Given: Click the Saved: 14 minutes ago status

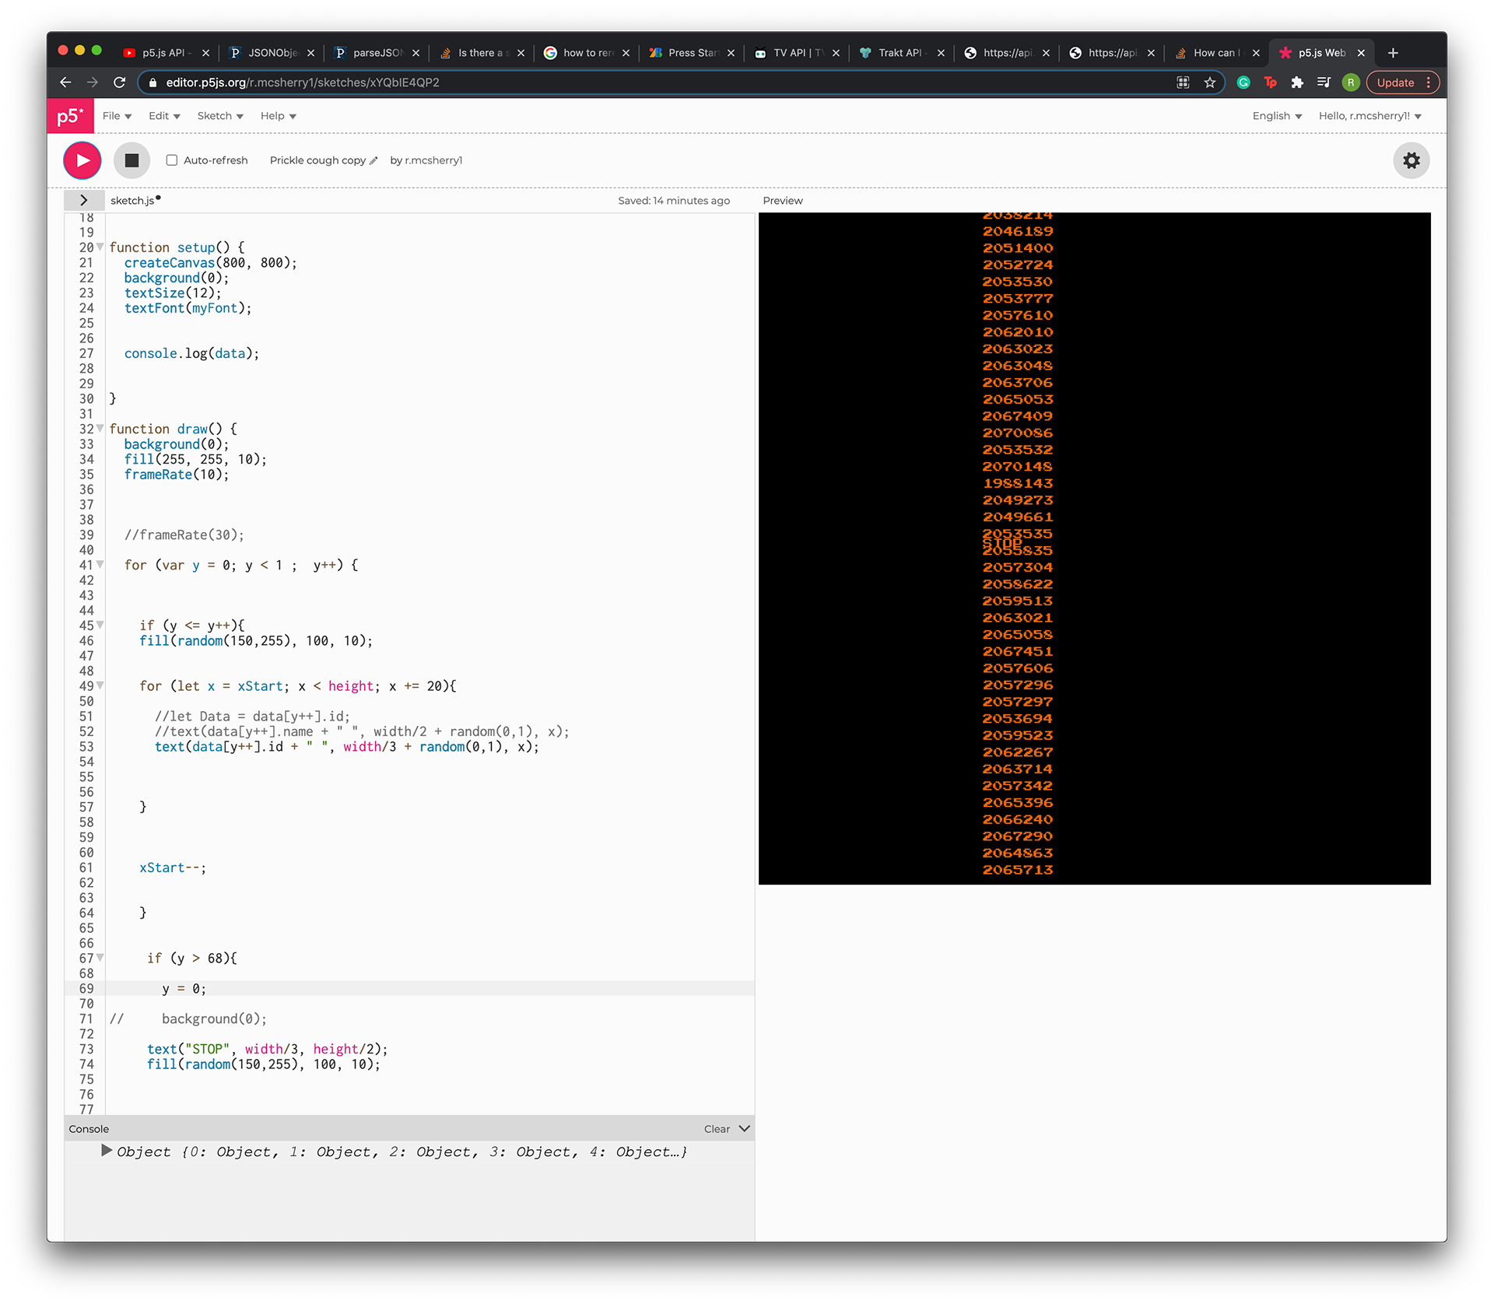Looking at the screenshot, I should click(x=674, y=201).
